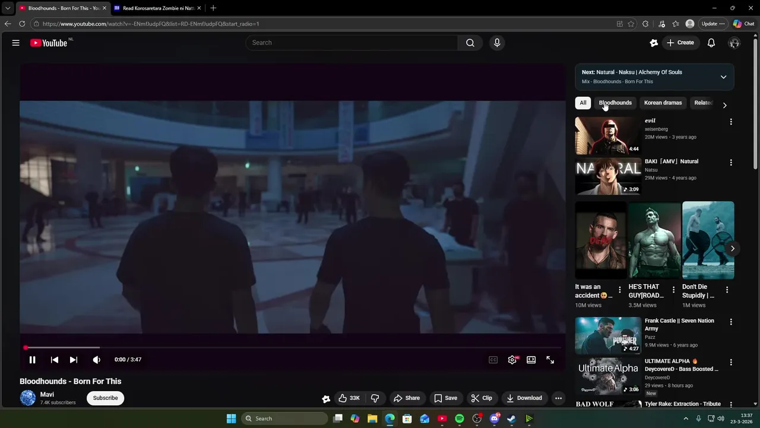The image size is (760, 428).
Task: Open Steam from the taskbar
Action: tap(511, 418)
